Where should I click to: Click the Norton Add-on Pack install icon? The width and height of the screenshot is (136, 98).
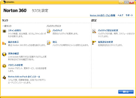click(x=4, y=77)
